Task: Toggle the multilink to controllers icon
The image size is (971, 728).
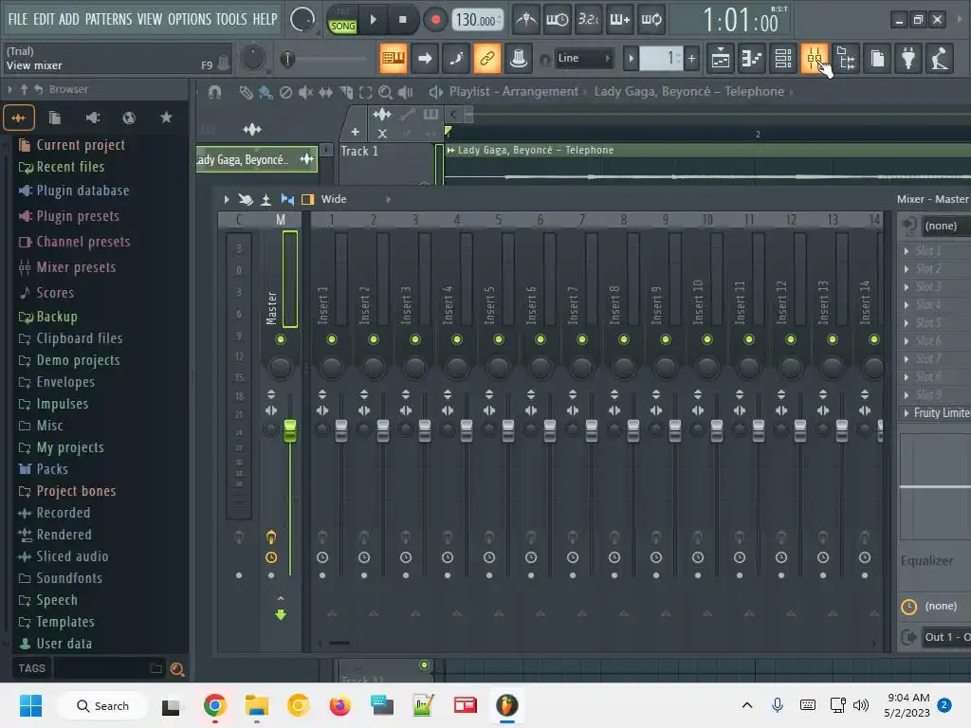Action: (x=486, y=59)
